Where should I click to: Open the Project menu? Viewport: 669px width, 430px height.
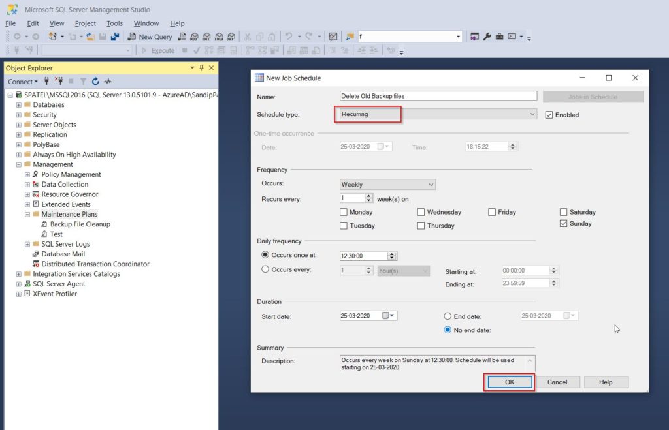pos(86,23)
